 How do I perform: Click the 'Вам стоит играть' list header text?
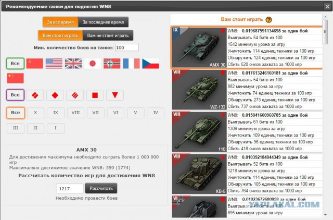click(242, 19)
